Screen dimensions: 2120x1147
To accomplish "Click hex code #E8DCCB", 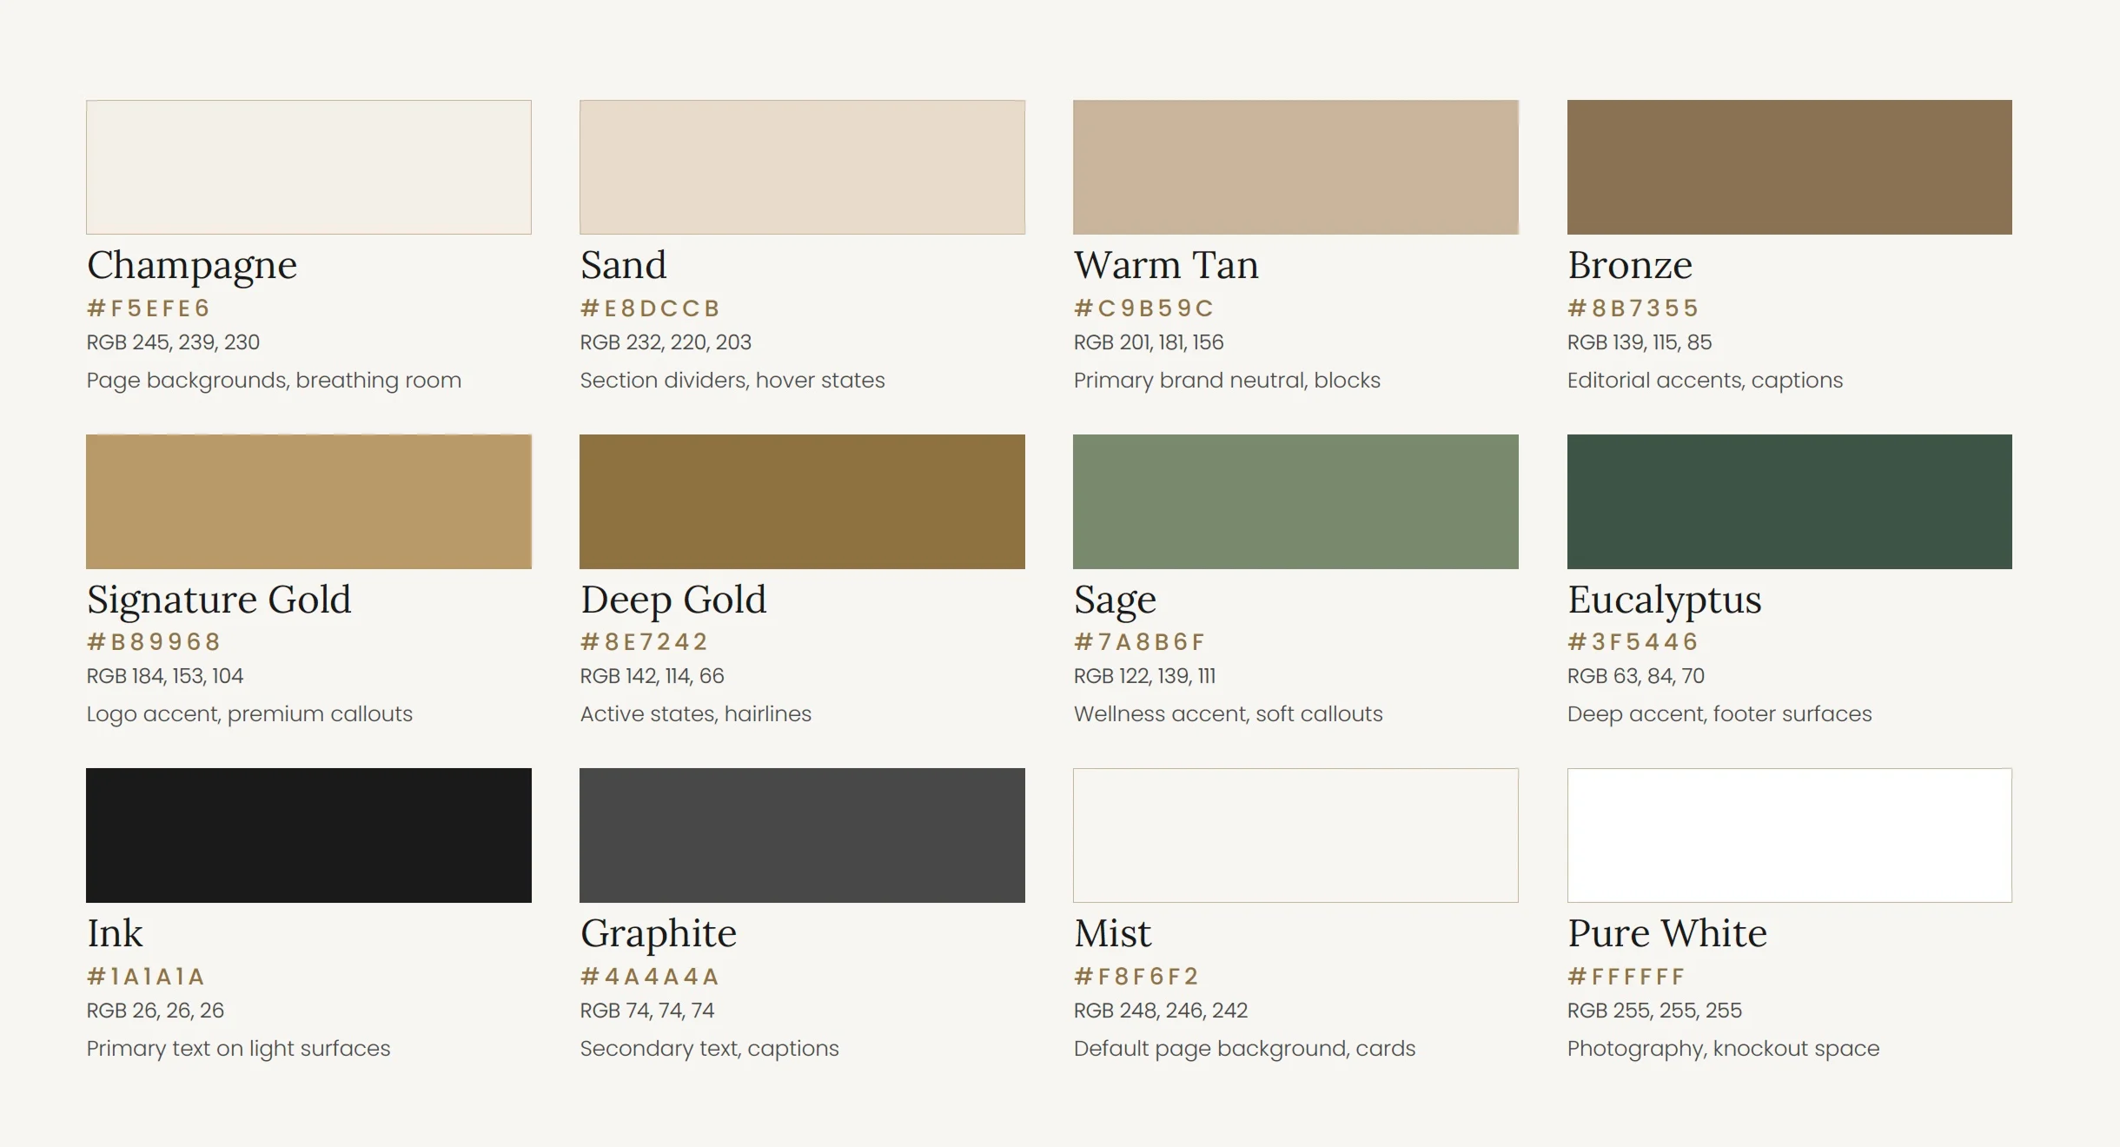I will [650, 308].
